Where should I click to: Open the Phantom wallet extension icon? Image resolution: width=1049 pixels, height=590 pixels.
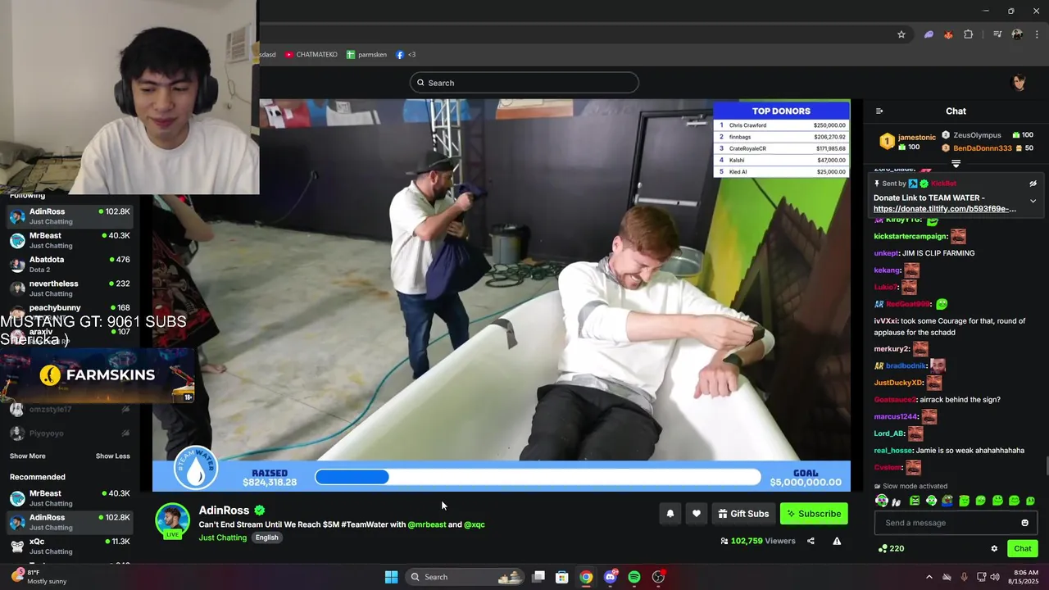(929, 34)
